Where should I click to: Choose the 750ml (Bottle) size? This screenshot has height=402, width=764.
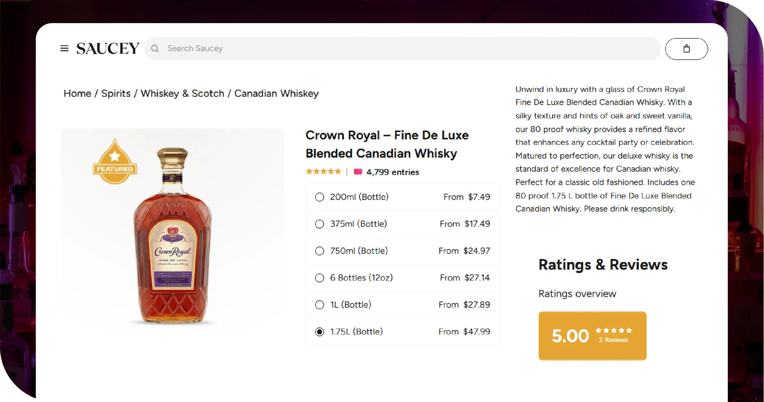pos(320,251)
